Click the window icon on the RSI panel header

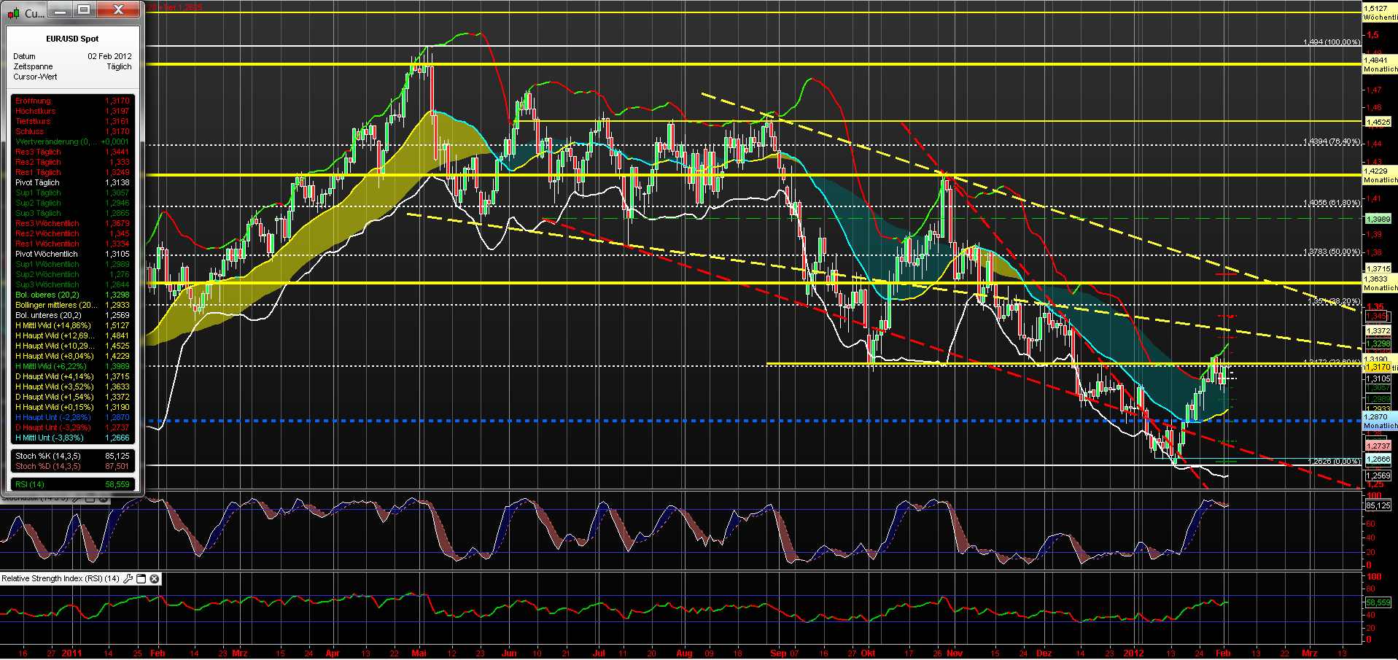141,578
